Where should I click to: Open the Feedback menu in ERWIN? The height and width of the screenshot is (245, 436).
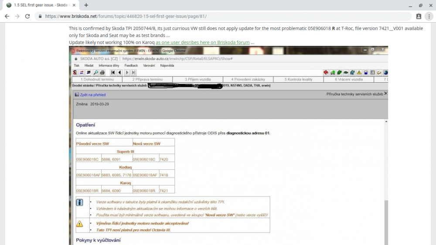point(131,65)
